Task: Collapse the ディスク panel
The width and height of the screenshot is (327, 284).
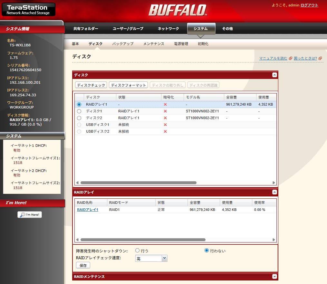Action: (x=274, y=75)
